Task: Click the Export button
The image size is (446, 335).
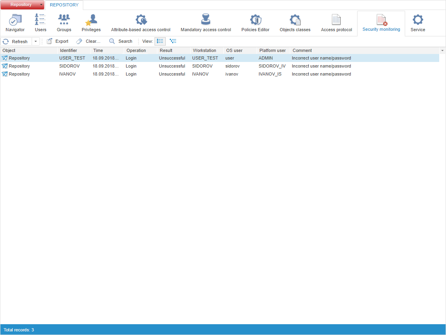Action: (x=58, y=41)
